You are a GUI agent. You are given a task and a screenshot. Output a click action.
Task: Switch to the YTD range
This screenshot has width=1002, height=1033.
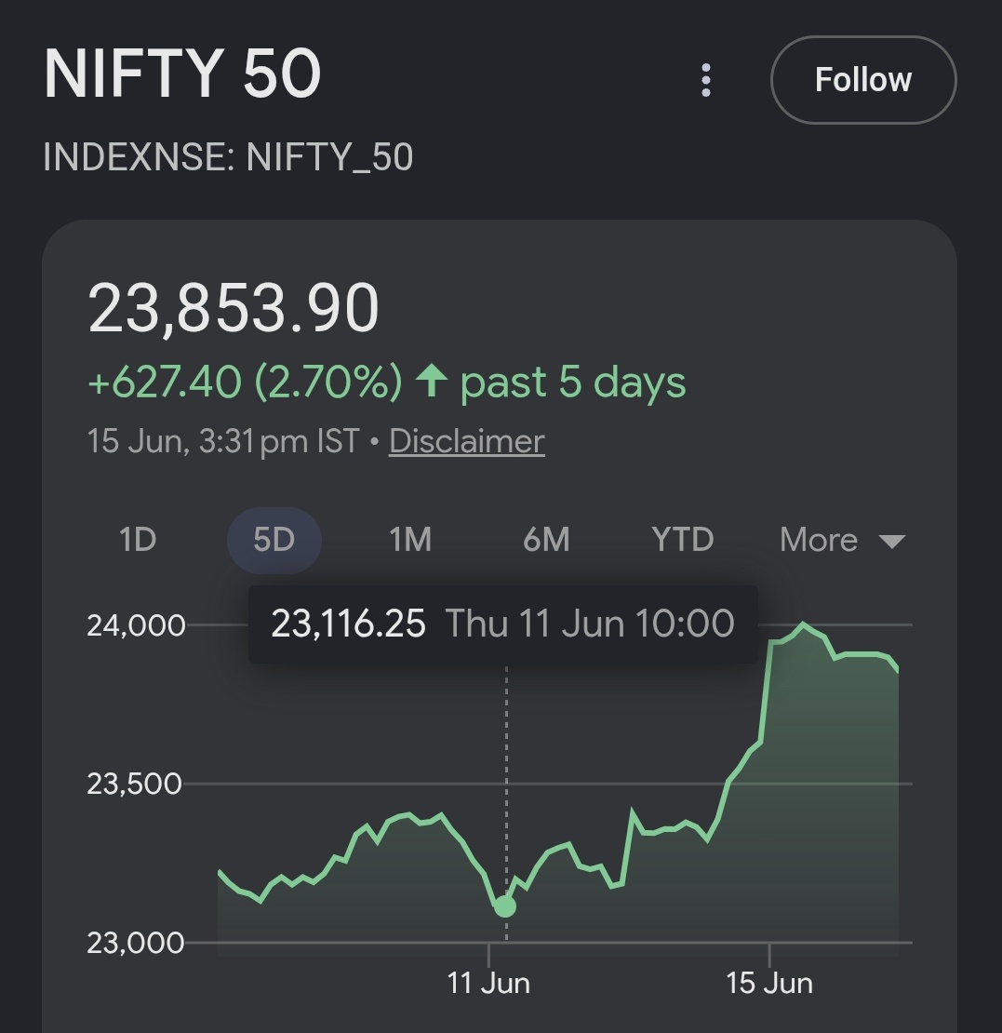pyautogui.click(x=683, y=540)
